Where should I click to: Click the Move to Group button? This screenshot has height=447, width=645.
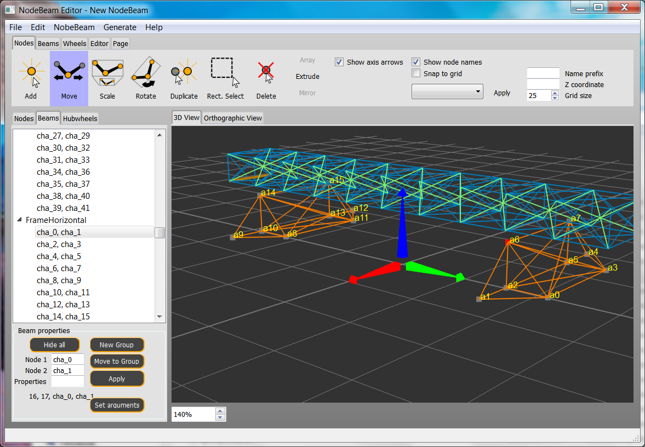pos(116,361)
